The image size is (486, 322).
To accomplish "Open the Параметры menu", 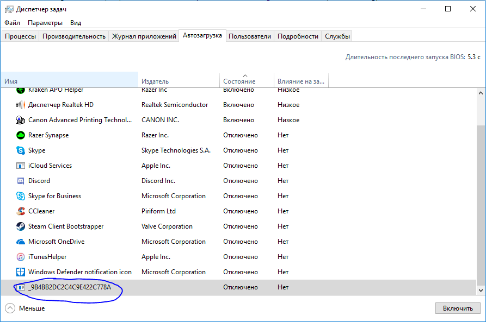I will tap(45, 23).
